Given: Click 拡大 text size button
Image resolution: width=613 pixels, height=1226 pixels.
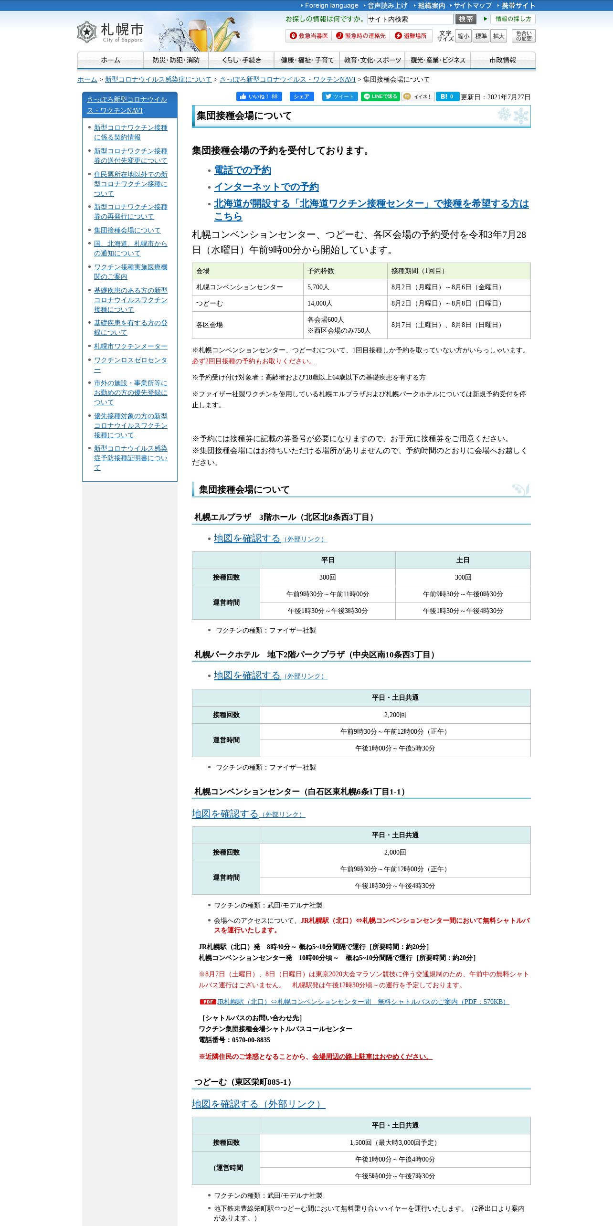Looking at the screenshot, I should tap(498, 36).
